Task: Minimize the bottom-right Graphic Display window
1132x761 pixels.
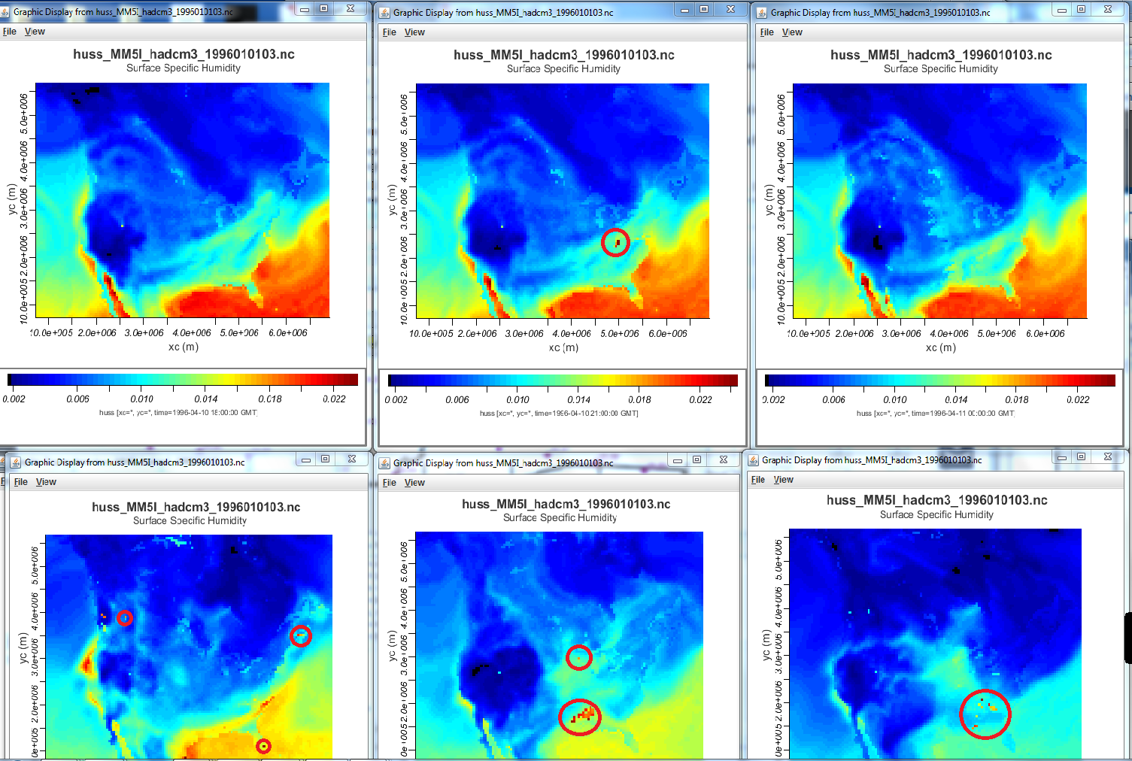Action: point(1061,457)
